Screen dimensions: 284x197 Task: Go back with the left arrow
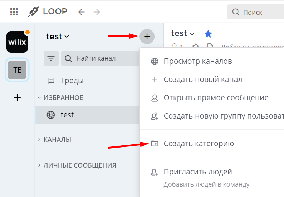pyautogui.click(x=81, y=12)
